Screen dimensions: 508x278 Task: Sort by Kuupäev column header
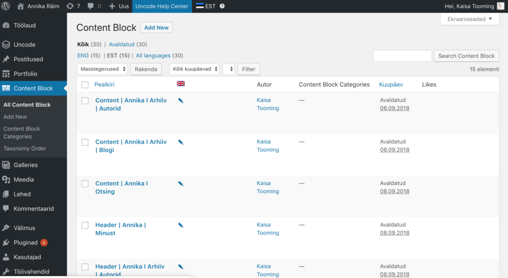(391, 84)
